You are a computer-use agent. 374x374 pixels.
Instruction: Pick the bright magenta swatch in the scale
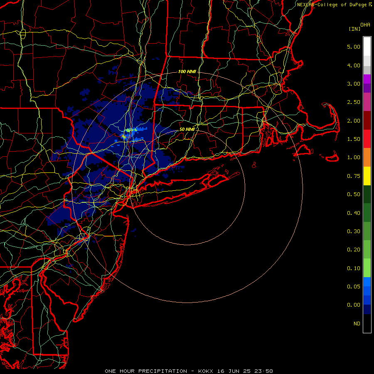[x=367, y=79]
